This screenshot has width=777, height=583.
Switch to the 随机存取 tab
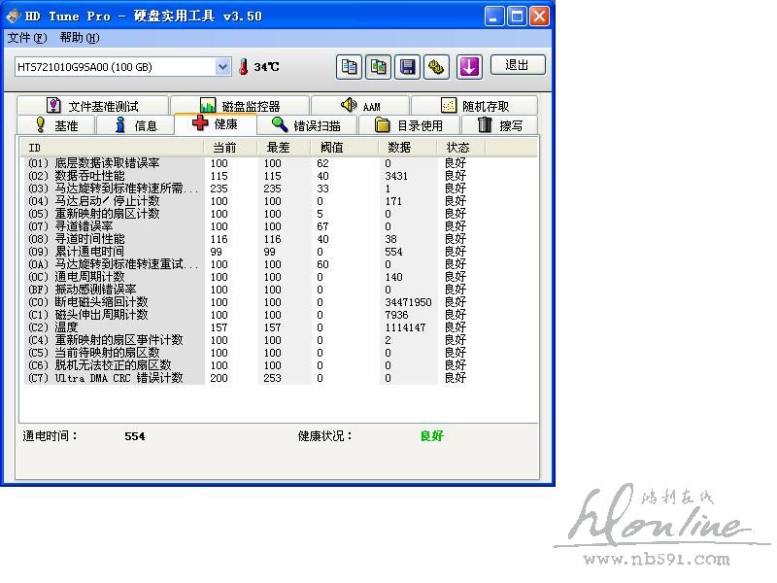point(475,106)
